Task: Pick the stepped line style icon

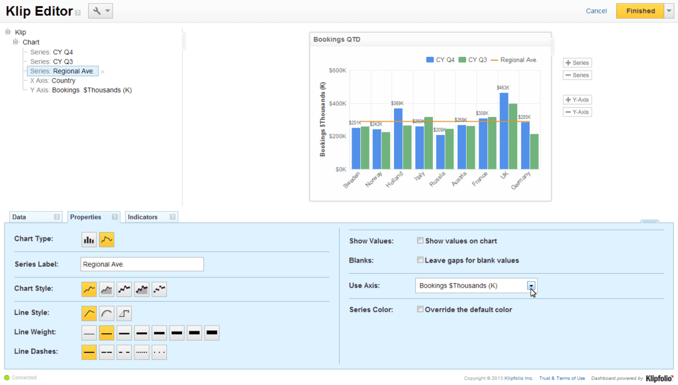Action: (124, 314)
